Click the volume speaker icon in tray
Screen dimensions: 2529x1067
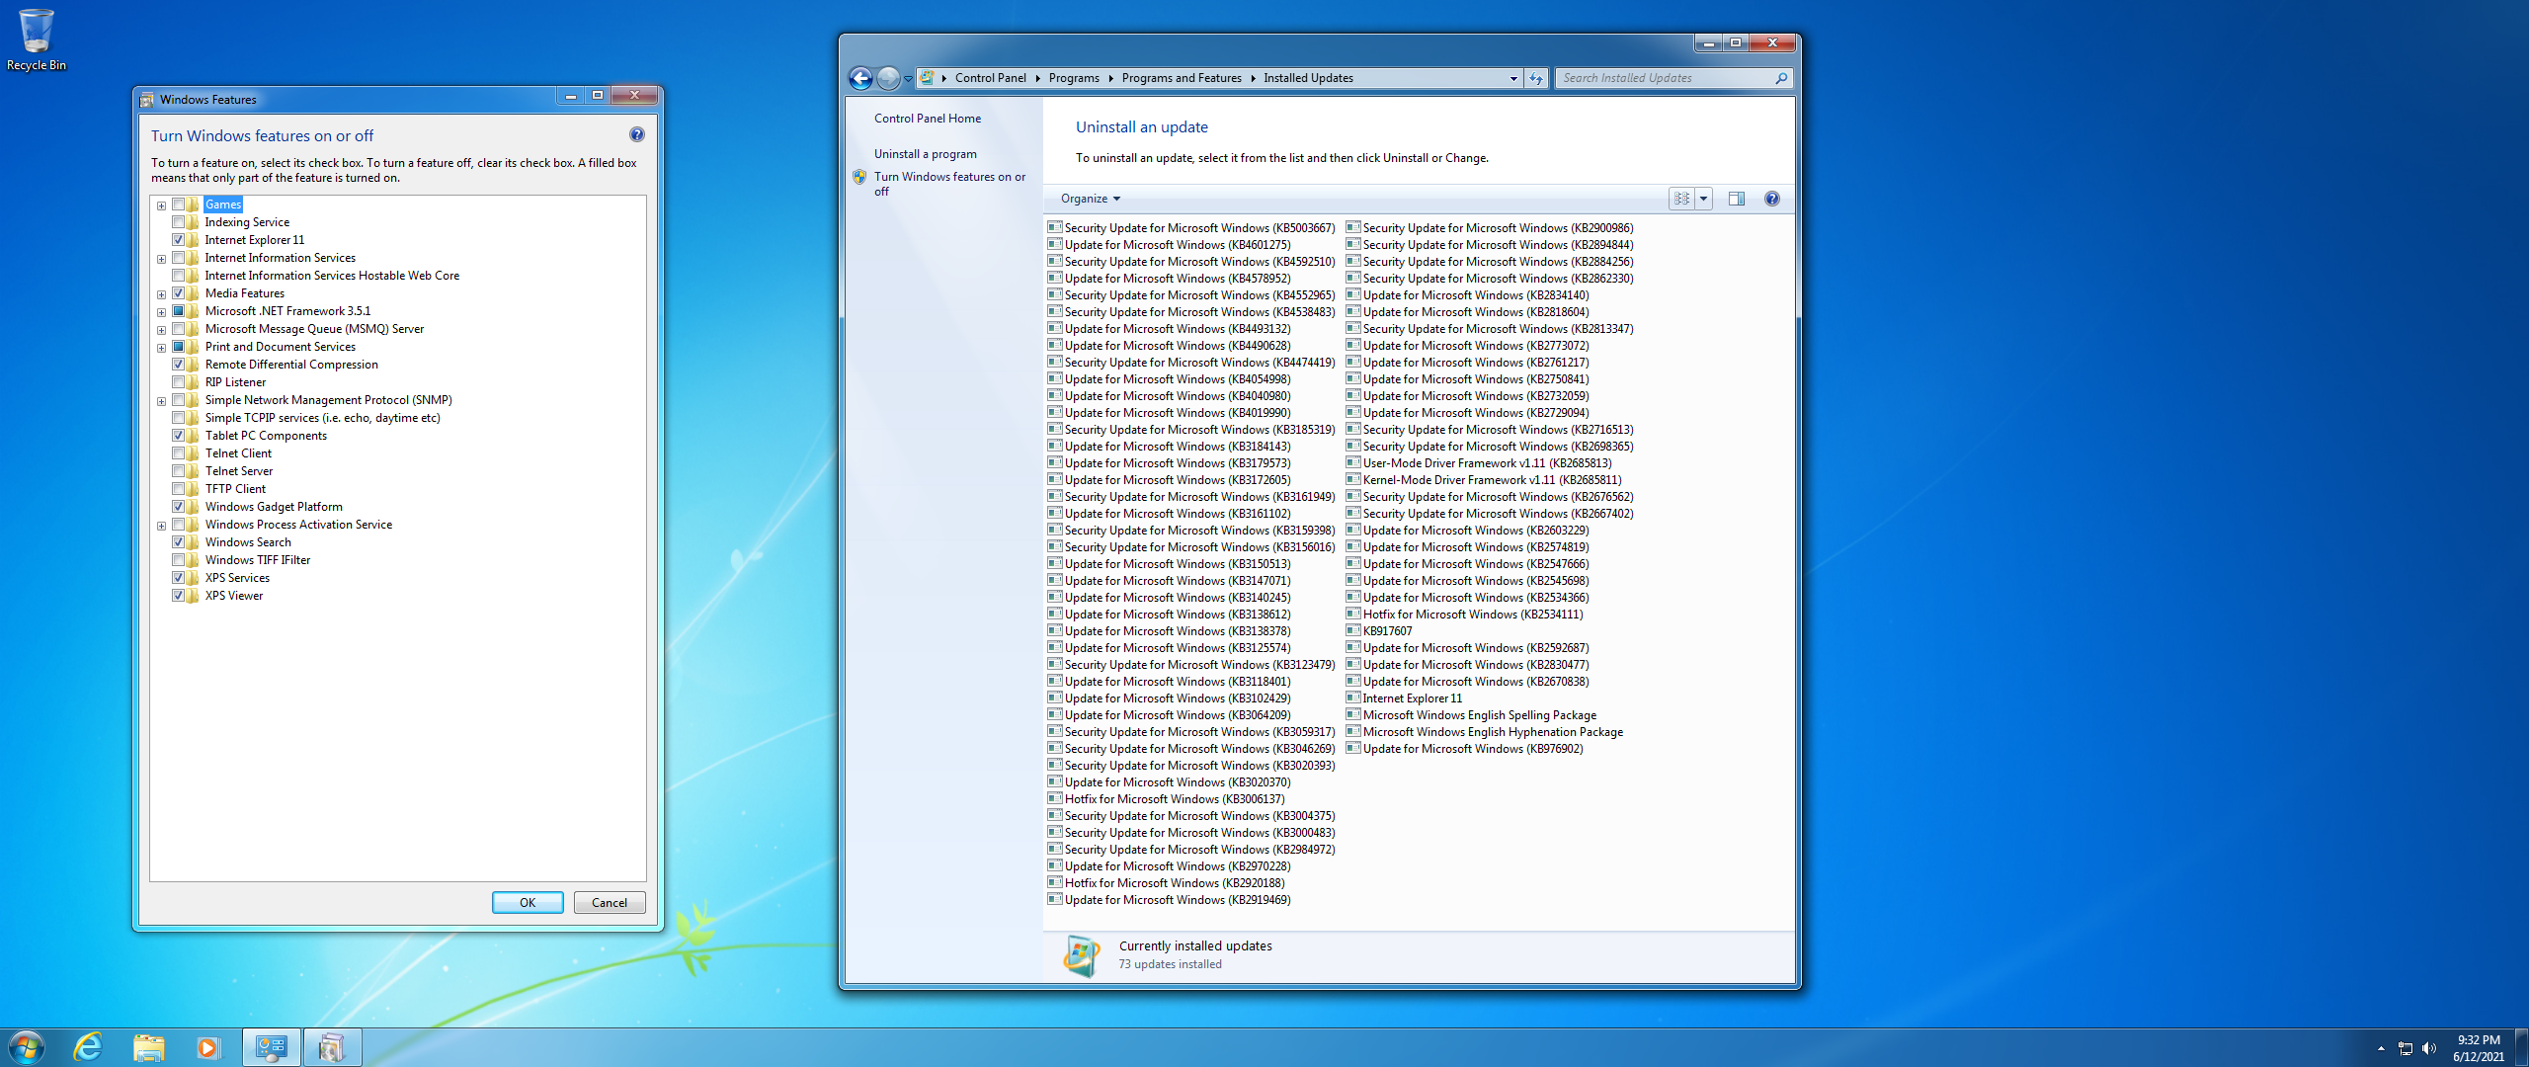point(2429,1048)
